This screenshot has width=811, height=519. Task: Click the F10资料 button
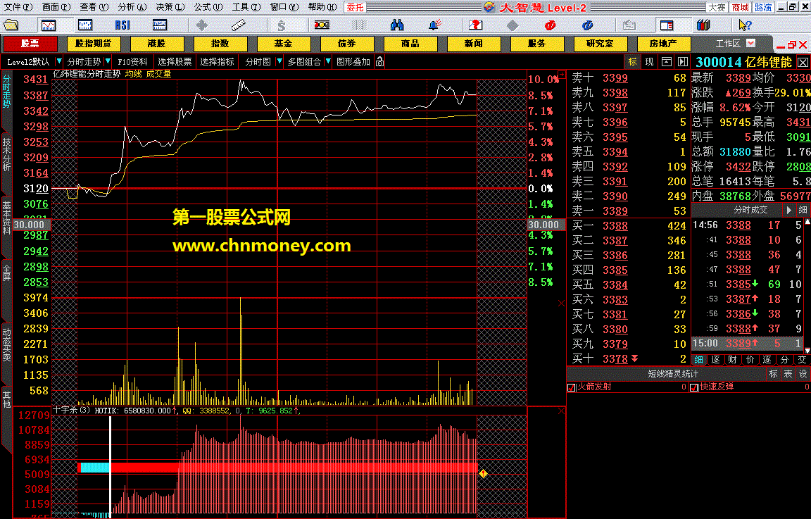click(x=132, y=61)
